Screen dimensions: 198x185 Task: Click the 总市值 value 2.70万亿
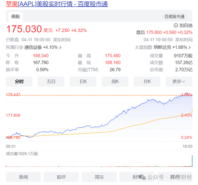[x=184, y=69]
